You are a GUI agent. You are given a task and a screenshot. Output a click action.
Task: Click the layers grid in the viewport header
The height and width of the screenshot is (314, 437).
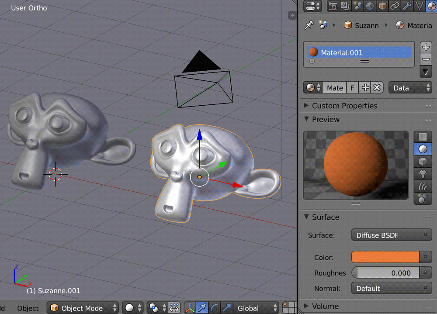[290, 308]
